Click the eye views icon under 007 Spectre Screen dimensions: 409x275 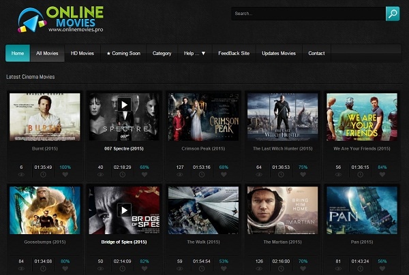pos(100,175)
